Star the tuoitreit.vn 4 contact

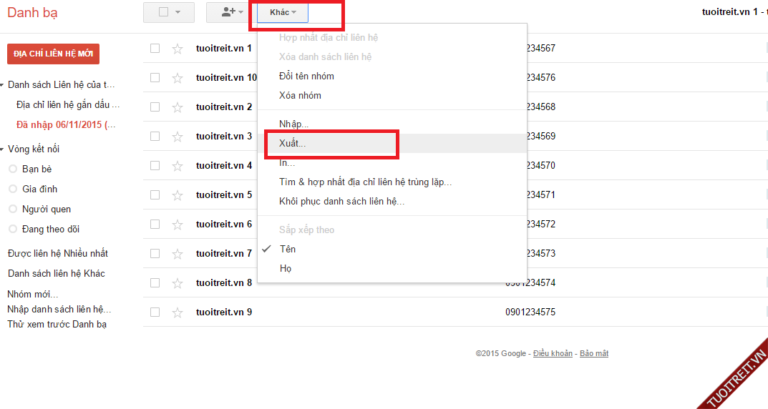coord(178,166)
